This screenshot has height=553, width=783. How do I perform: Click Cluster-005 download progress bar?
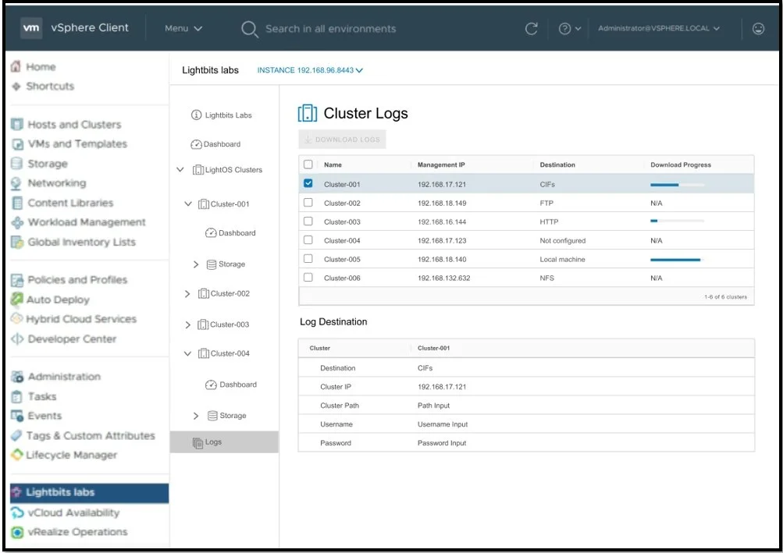[x=677, y=260]
